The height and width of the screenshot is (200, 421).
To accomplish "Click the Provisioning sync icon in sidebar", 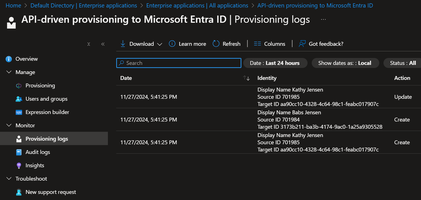I will [x=19, y=86].
